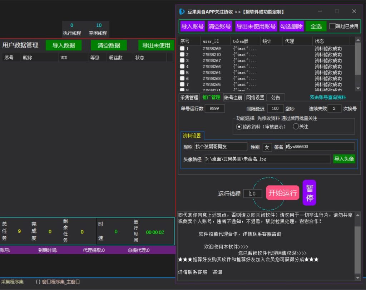Switch to 采集管理 tab
366x290 pixels.
189,98
